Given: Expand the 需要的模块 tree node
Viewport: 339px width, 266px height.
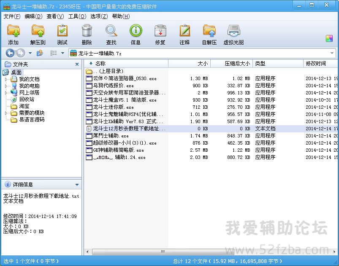Looking at the screenshot, I should pos(6,113).
